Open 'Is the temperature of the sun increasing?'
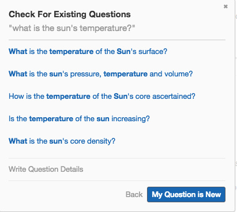Screen dimensions: 237x212 click(79, 119)
